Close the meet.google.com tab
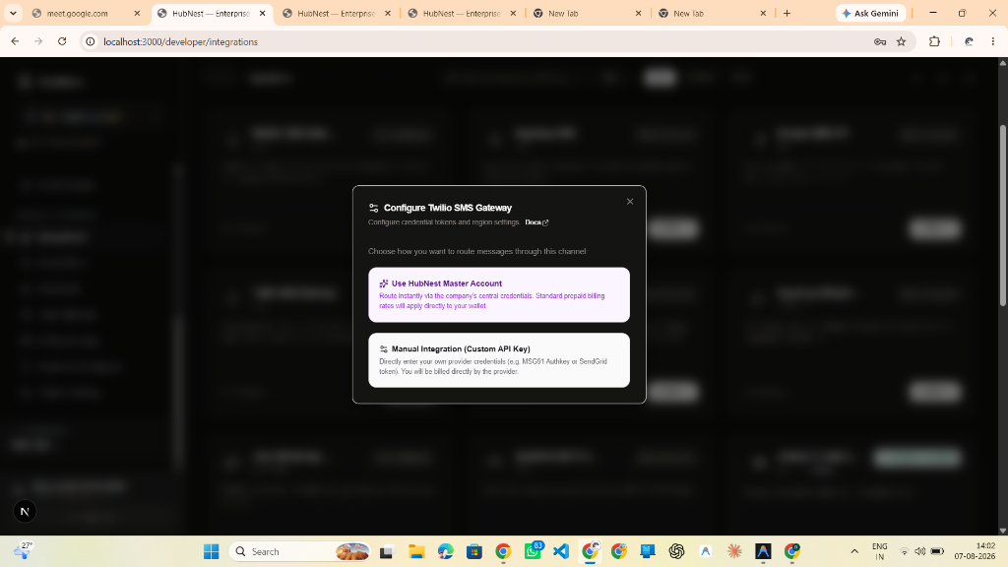 click(x=137, y=14)
